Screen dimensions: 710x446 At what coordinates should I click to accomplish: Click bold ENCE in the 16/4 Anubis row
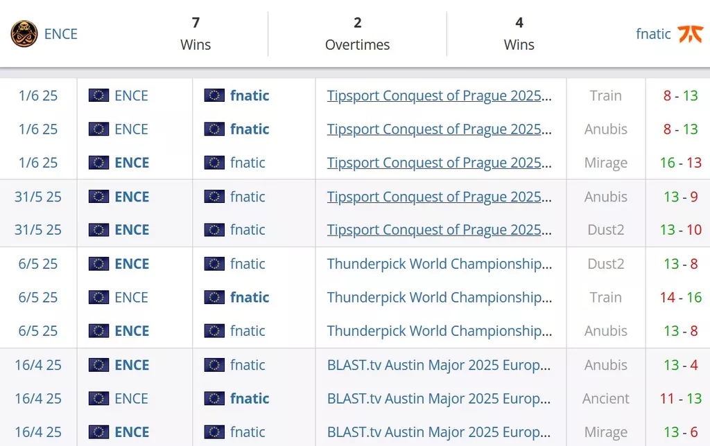(x=132, y=365)
